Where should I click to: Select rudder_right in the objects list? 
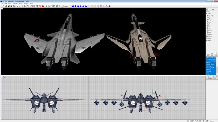[x=210, y=64]
